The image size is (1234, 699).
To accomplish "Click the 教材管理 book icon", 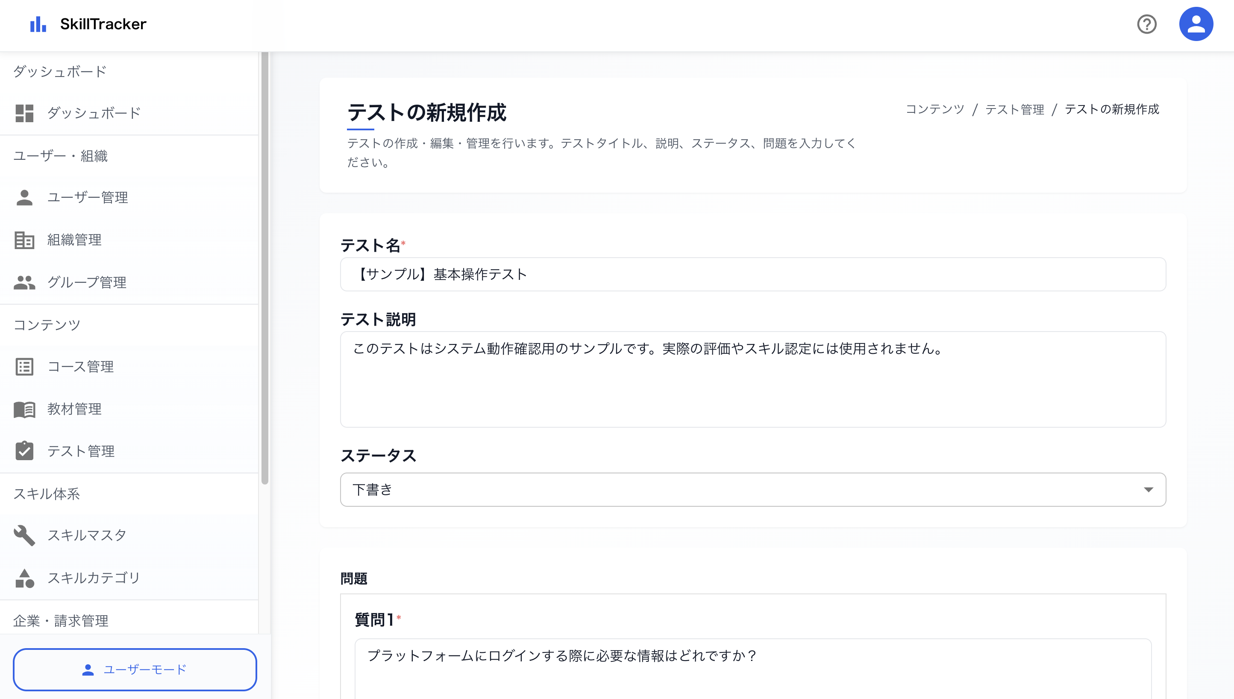I will click(24, 409).
